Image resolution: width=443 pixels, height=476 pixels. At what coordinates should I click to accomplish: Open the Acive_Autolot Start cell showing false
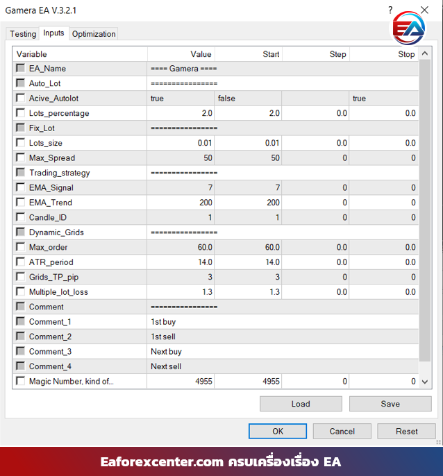pos(247,99)
